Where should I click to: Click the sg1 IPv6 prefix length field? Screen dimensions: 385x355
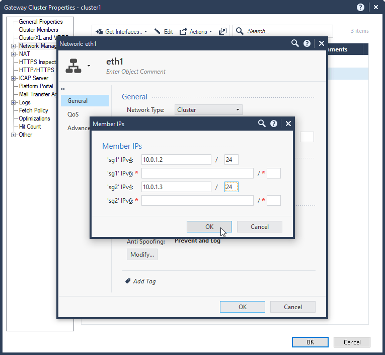274,173
